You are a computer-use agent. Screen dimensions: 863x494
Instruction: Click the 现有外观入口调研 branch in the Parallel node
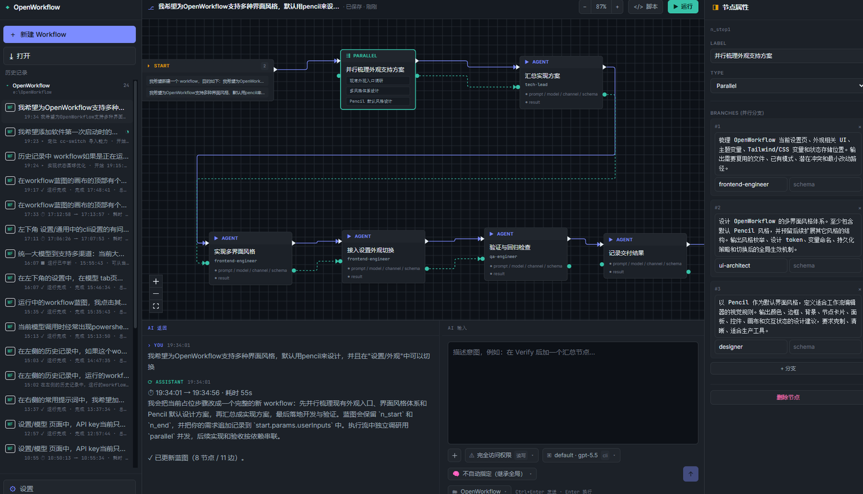click(378, 80)
